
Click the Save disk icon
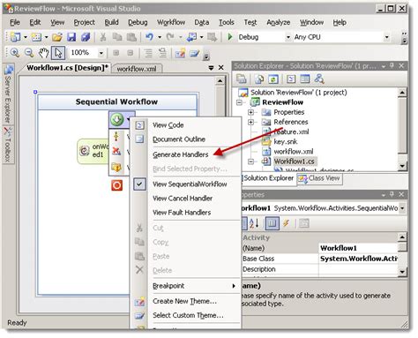tap(71, 37)
